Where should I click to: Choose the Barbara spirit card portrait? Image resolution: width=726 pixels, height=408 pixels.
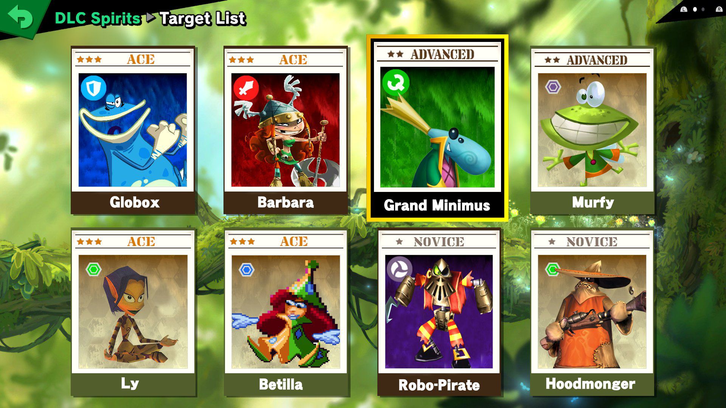(x=285, y=130)
